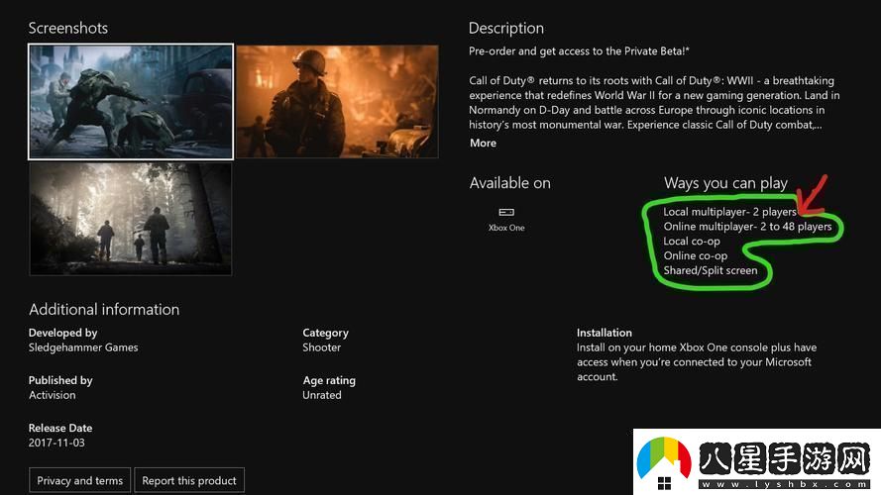Click the 'Shooter' category value
Screen dimensions: 881x495
point(321,347)
